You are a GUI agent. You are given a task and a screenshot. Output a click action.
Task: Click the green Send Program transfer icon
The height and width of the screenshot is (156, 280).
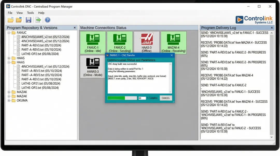click(38, 20)
